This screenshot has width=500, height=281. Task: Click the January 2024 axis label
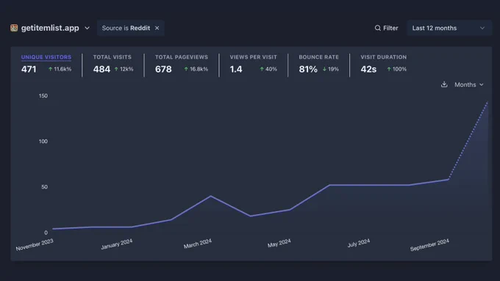(x=117, y=244)
